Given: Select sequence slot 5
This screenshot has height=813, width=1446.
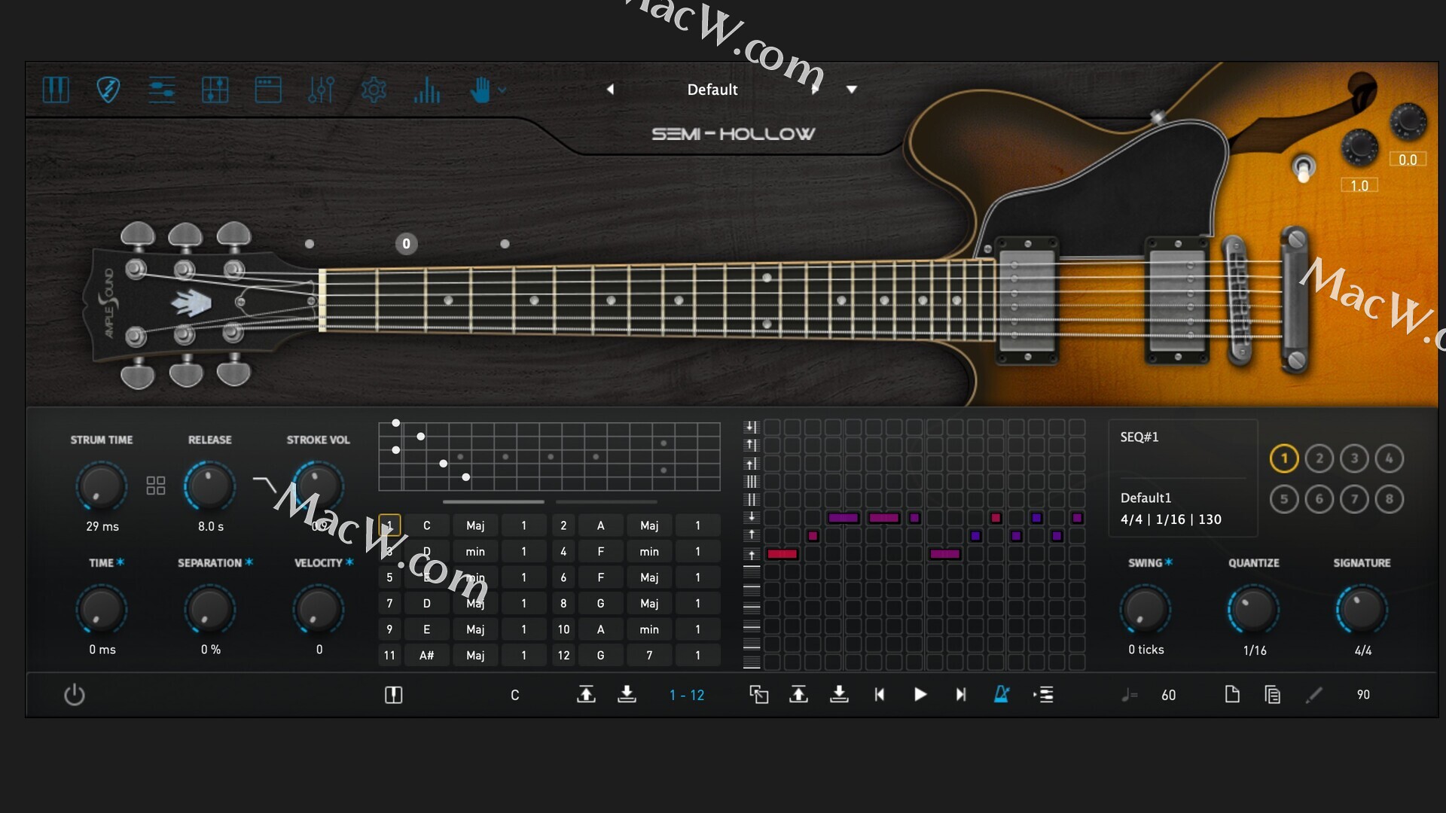Looking at the screenshot, I should pos(1284,498).
